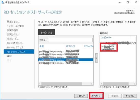Select server row ending 100.pca-analy in pool
Viewport: 140px width, 100px height.
[66, 57]
